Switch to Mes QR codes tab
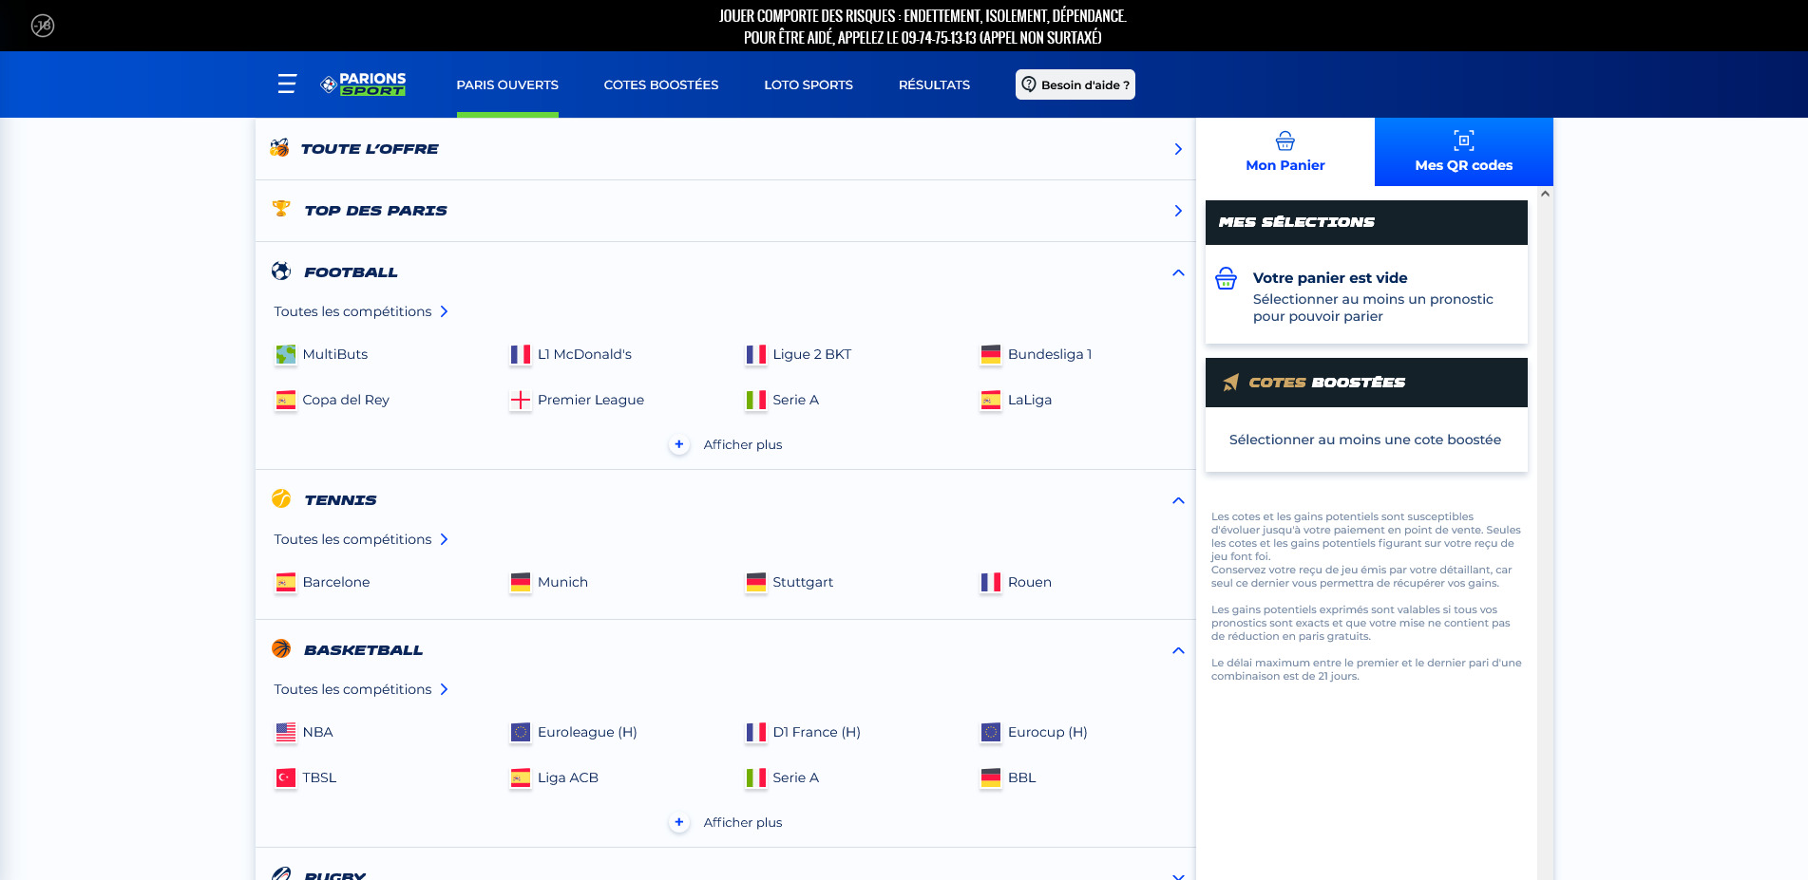 [1464, 152]
